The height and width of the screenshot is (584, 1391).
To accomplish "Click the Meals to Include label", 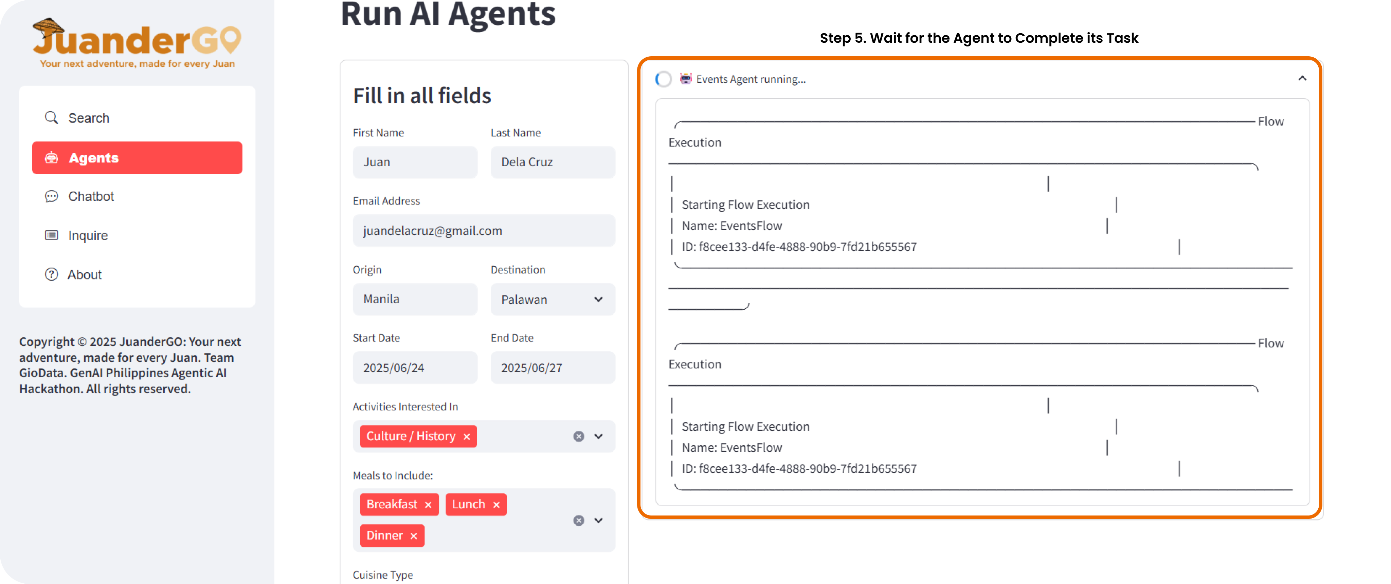I will pos(393,475).
